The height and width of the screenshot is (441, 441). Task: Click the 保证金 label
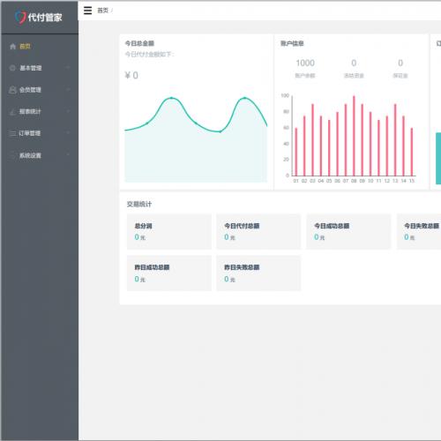[400, 76]
